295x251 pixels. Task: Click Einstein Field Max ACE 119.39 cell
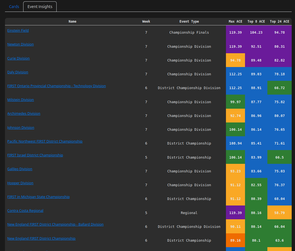(235, 32)
